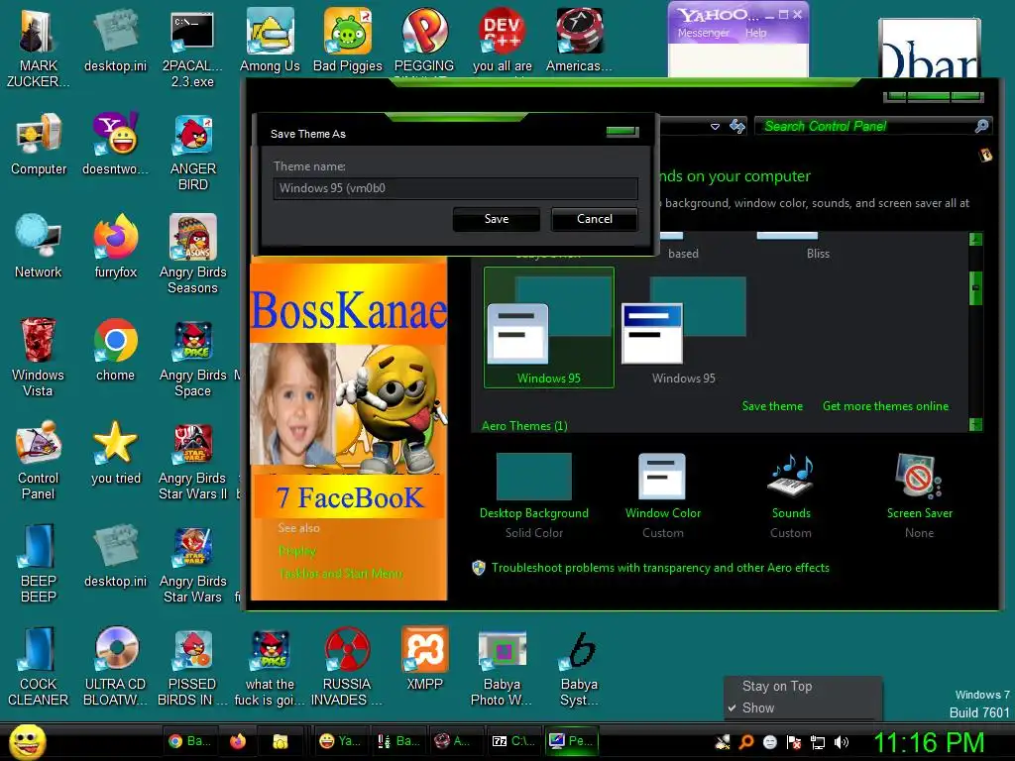This screenshot has height=761, width=1015.
Task: Click the Display link under See also
Action: point(297,551)
